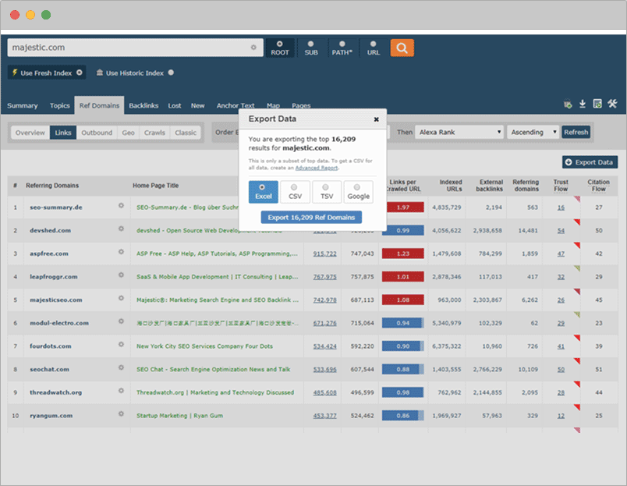Click the Export Data button above the table
This screenshot has width=627, height=486.
pyautogui.click(x=590, y=162)
